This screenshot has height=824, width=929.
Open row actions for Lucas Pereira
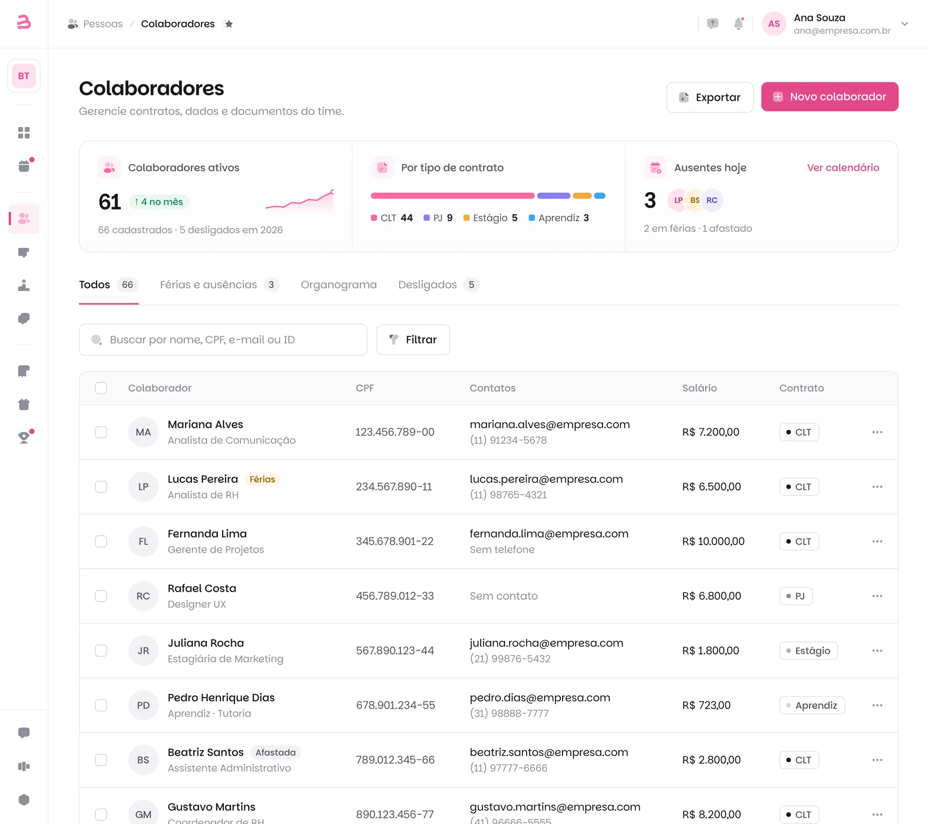coord(877,487)
